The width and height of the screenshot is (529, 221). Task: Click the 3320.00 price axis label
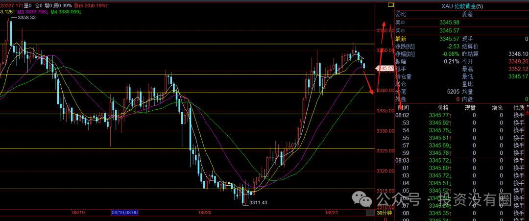[385, 171]
